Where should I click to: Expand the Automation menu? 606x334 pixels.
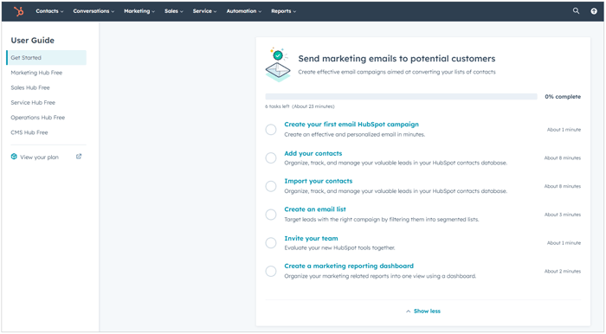244,11
